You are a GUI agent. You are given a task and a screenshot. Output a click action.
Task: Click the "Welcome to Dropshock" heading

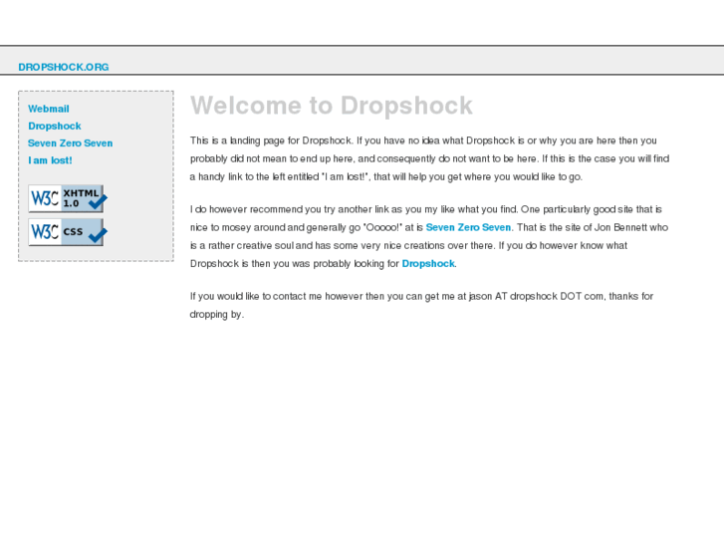[332, 106]
